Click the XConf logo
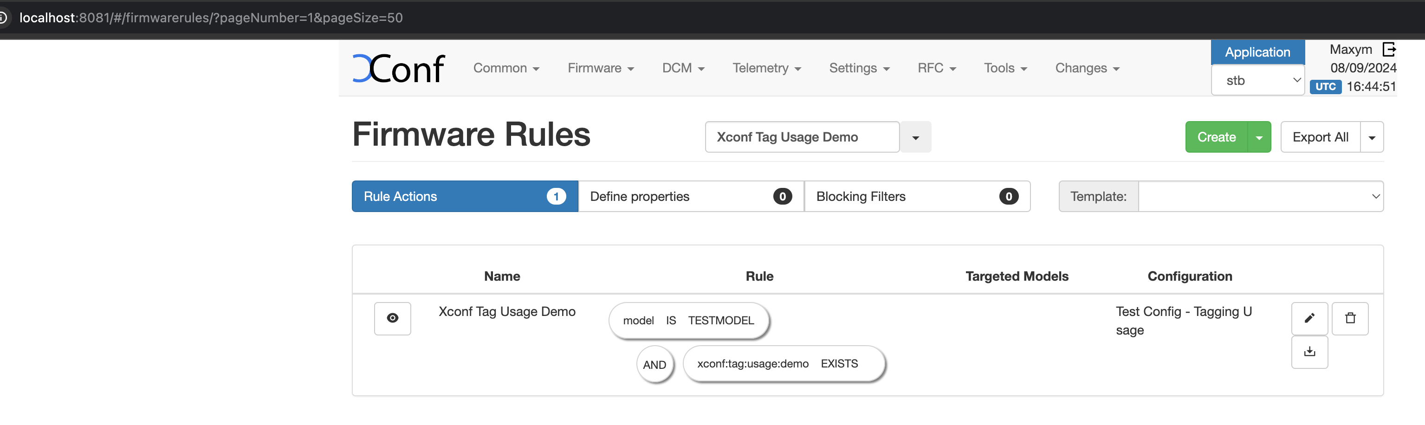1425x425 pixels. [x=398, y=69]
